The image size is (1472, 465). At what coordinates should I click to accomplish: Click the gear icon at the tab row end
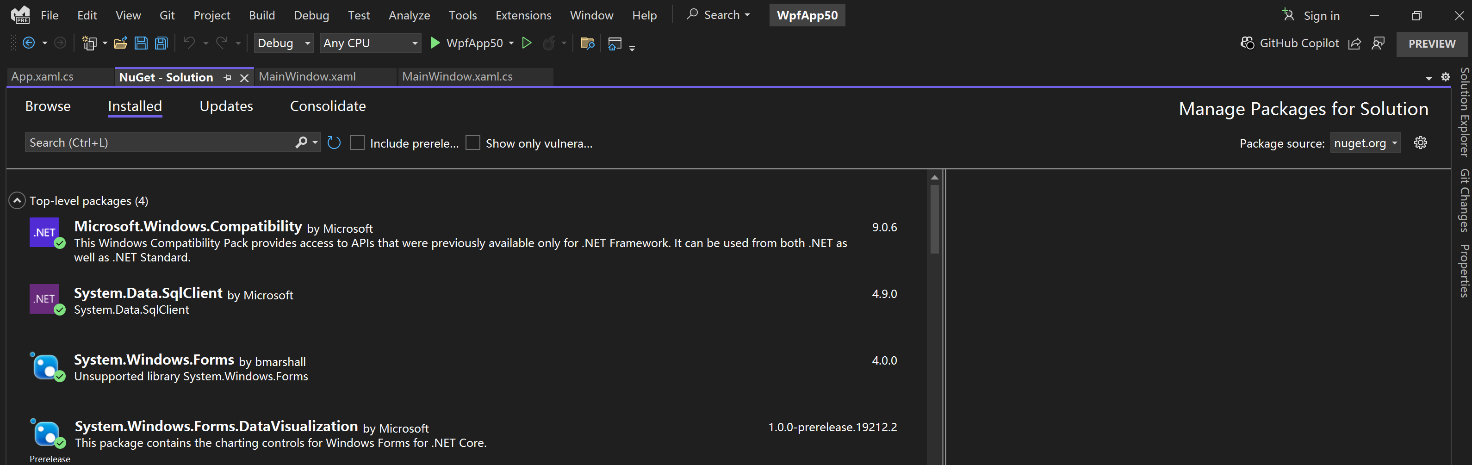(x=1446, y=77)
